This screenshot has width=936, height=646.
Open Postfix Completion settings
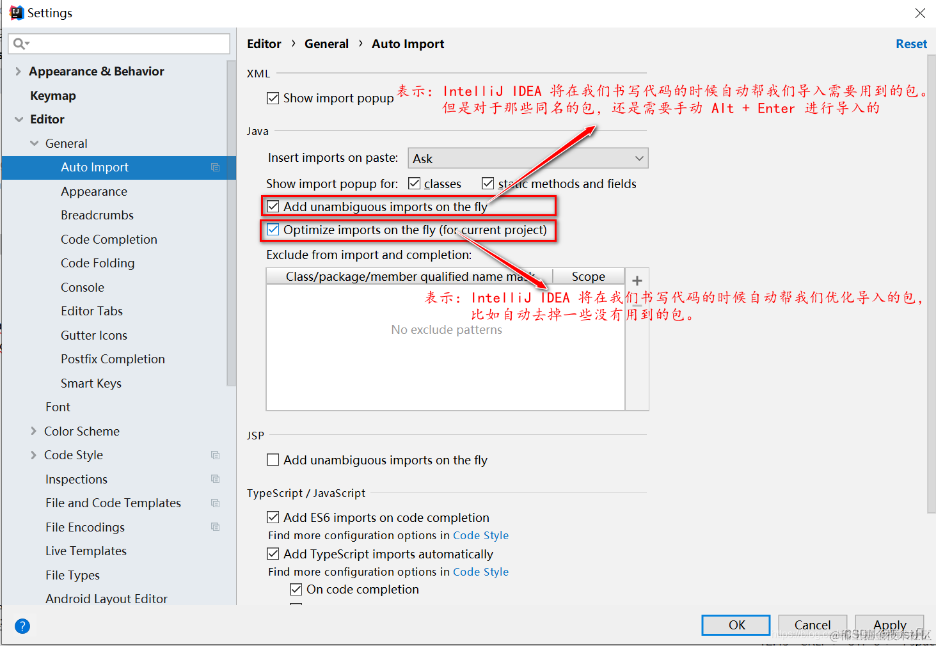pos(113,359)
